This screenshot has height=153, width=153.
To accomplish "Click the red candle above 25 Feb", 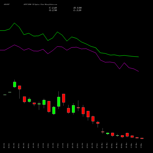I will [88, 114].
